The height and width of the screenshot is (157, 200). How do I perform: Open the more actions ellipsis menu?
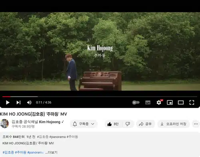(x=196, y=124)
